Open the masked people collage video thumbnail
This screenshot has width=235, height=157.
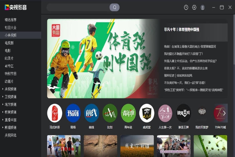pos(174,146)
